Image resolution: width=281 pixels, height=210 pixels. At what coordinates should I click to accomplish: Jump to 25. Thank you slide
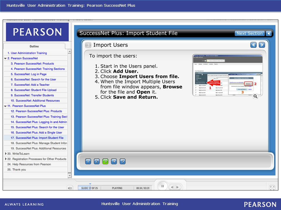(16, 170)
